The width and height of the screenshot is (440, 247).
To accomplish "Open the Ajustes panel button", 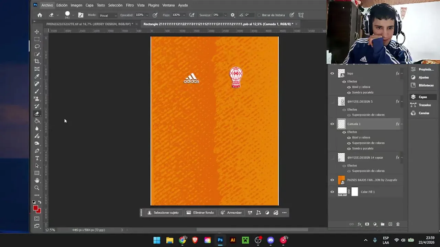I will pyautogui.click(x=423, y=78).
